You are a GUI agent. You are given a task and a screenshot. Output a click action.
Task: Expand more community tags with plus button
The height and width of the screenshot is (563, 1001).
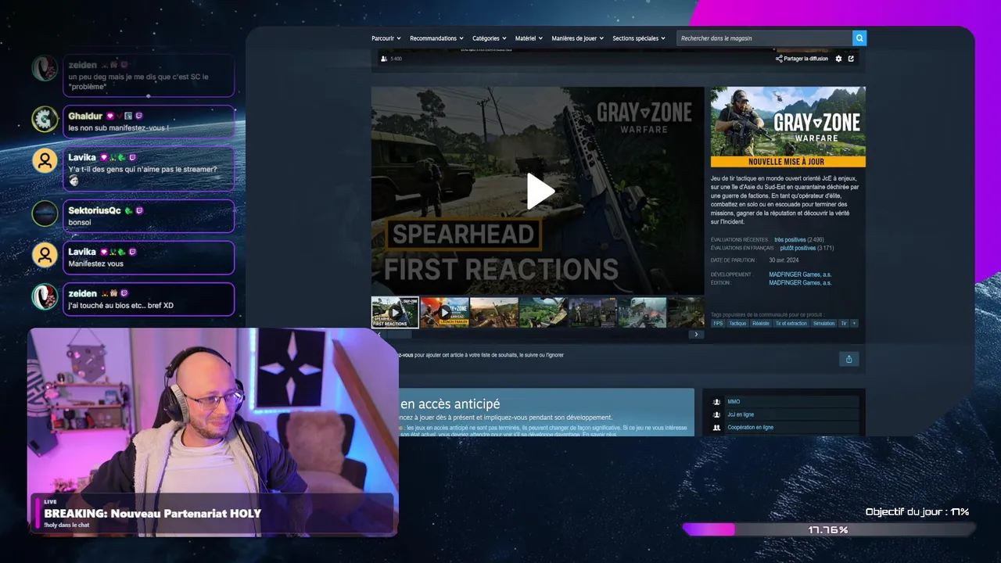854,323
